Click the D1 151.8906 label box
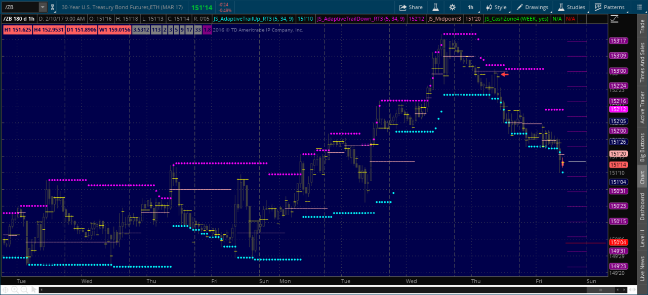Image resolution: width=648 pixels, height=295 pixels. click(x=82, y=30)
